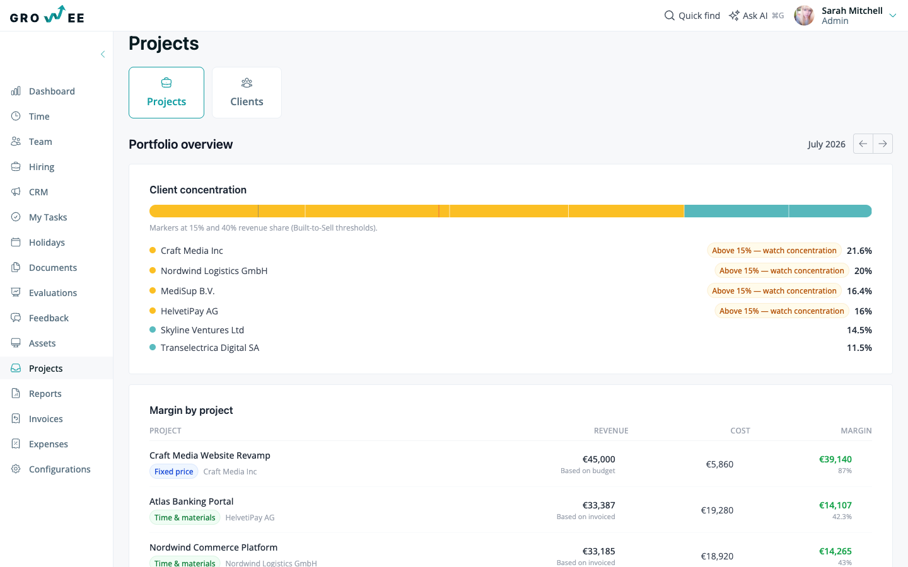Click the Projects inbox icon in sidebar
Screen dimensions: 908x567
pos(16,369)
